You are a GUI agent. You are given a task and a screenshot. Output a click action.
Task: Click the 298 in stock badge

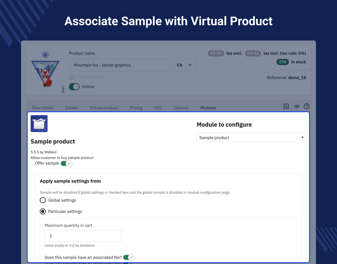pyautogui.click(x=283, y=62)
